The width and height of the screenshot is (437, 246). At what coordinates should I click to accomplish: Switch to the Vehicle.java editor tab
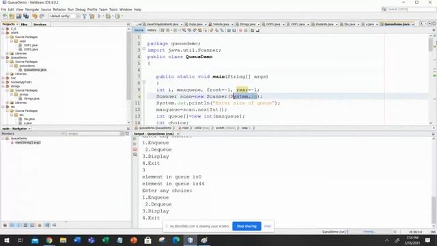pyautogui.click(x=221, y=25)
